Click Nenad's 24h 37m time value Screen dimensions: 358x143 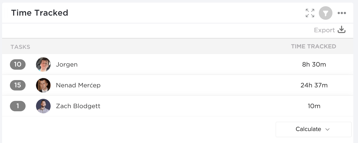(314, 85)
